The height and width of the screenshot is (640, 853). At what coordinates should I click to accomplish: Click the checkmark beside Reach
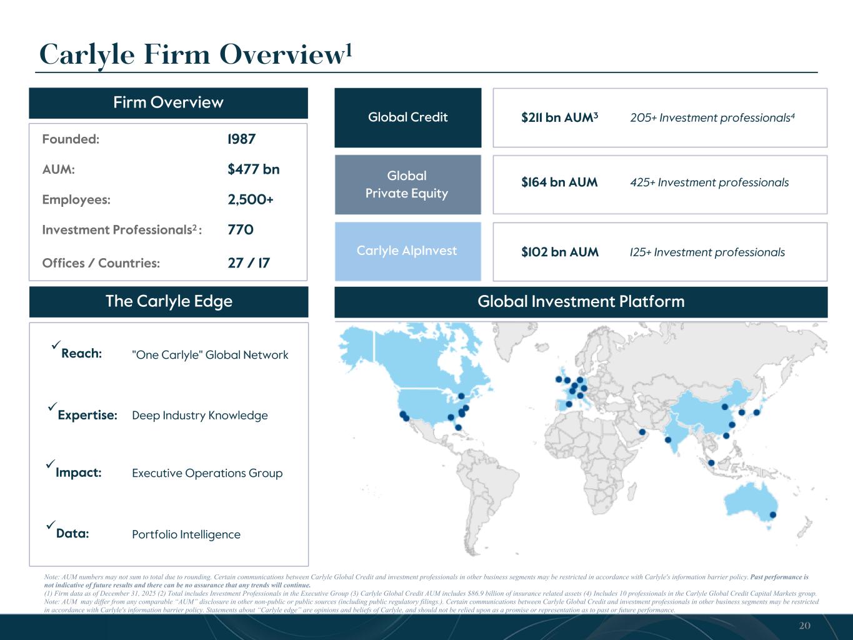pyautogui.click(x=56, y=345)
